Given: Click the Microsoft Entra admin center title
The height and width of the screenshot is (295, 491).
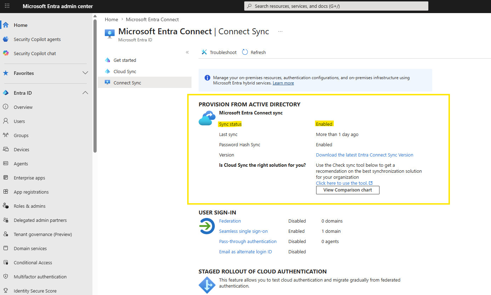Looking at the screenshot, I should tap(58, 6).
